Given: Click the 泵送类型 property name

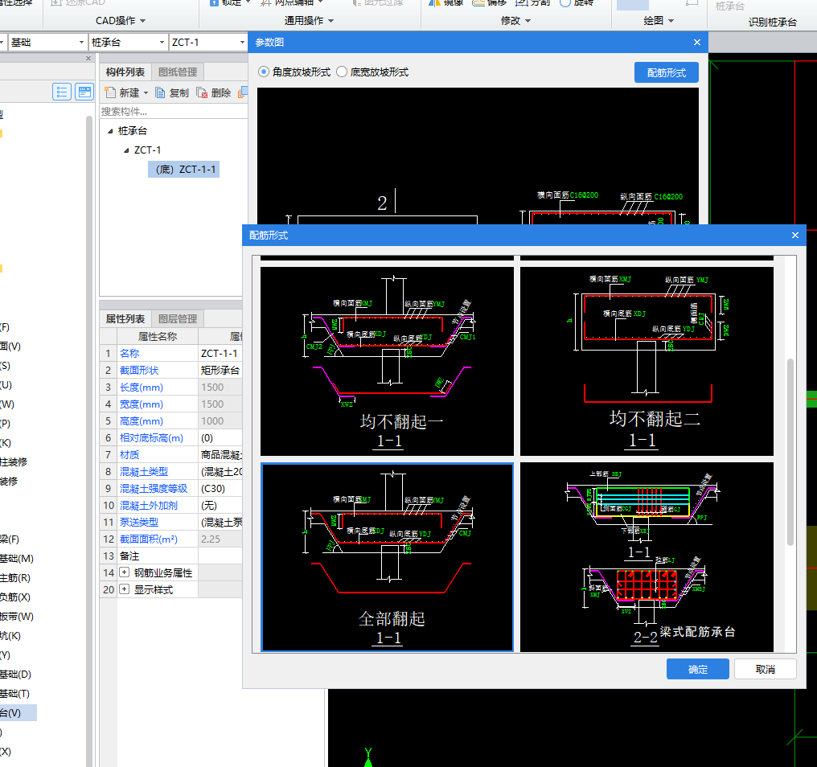Looking at the screenshot, I should point(139,522).
